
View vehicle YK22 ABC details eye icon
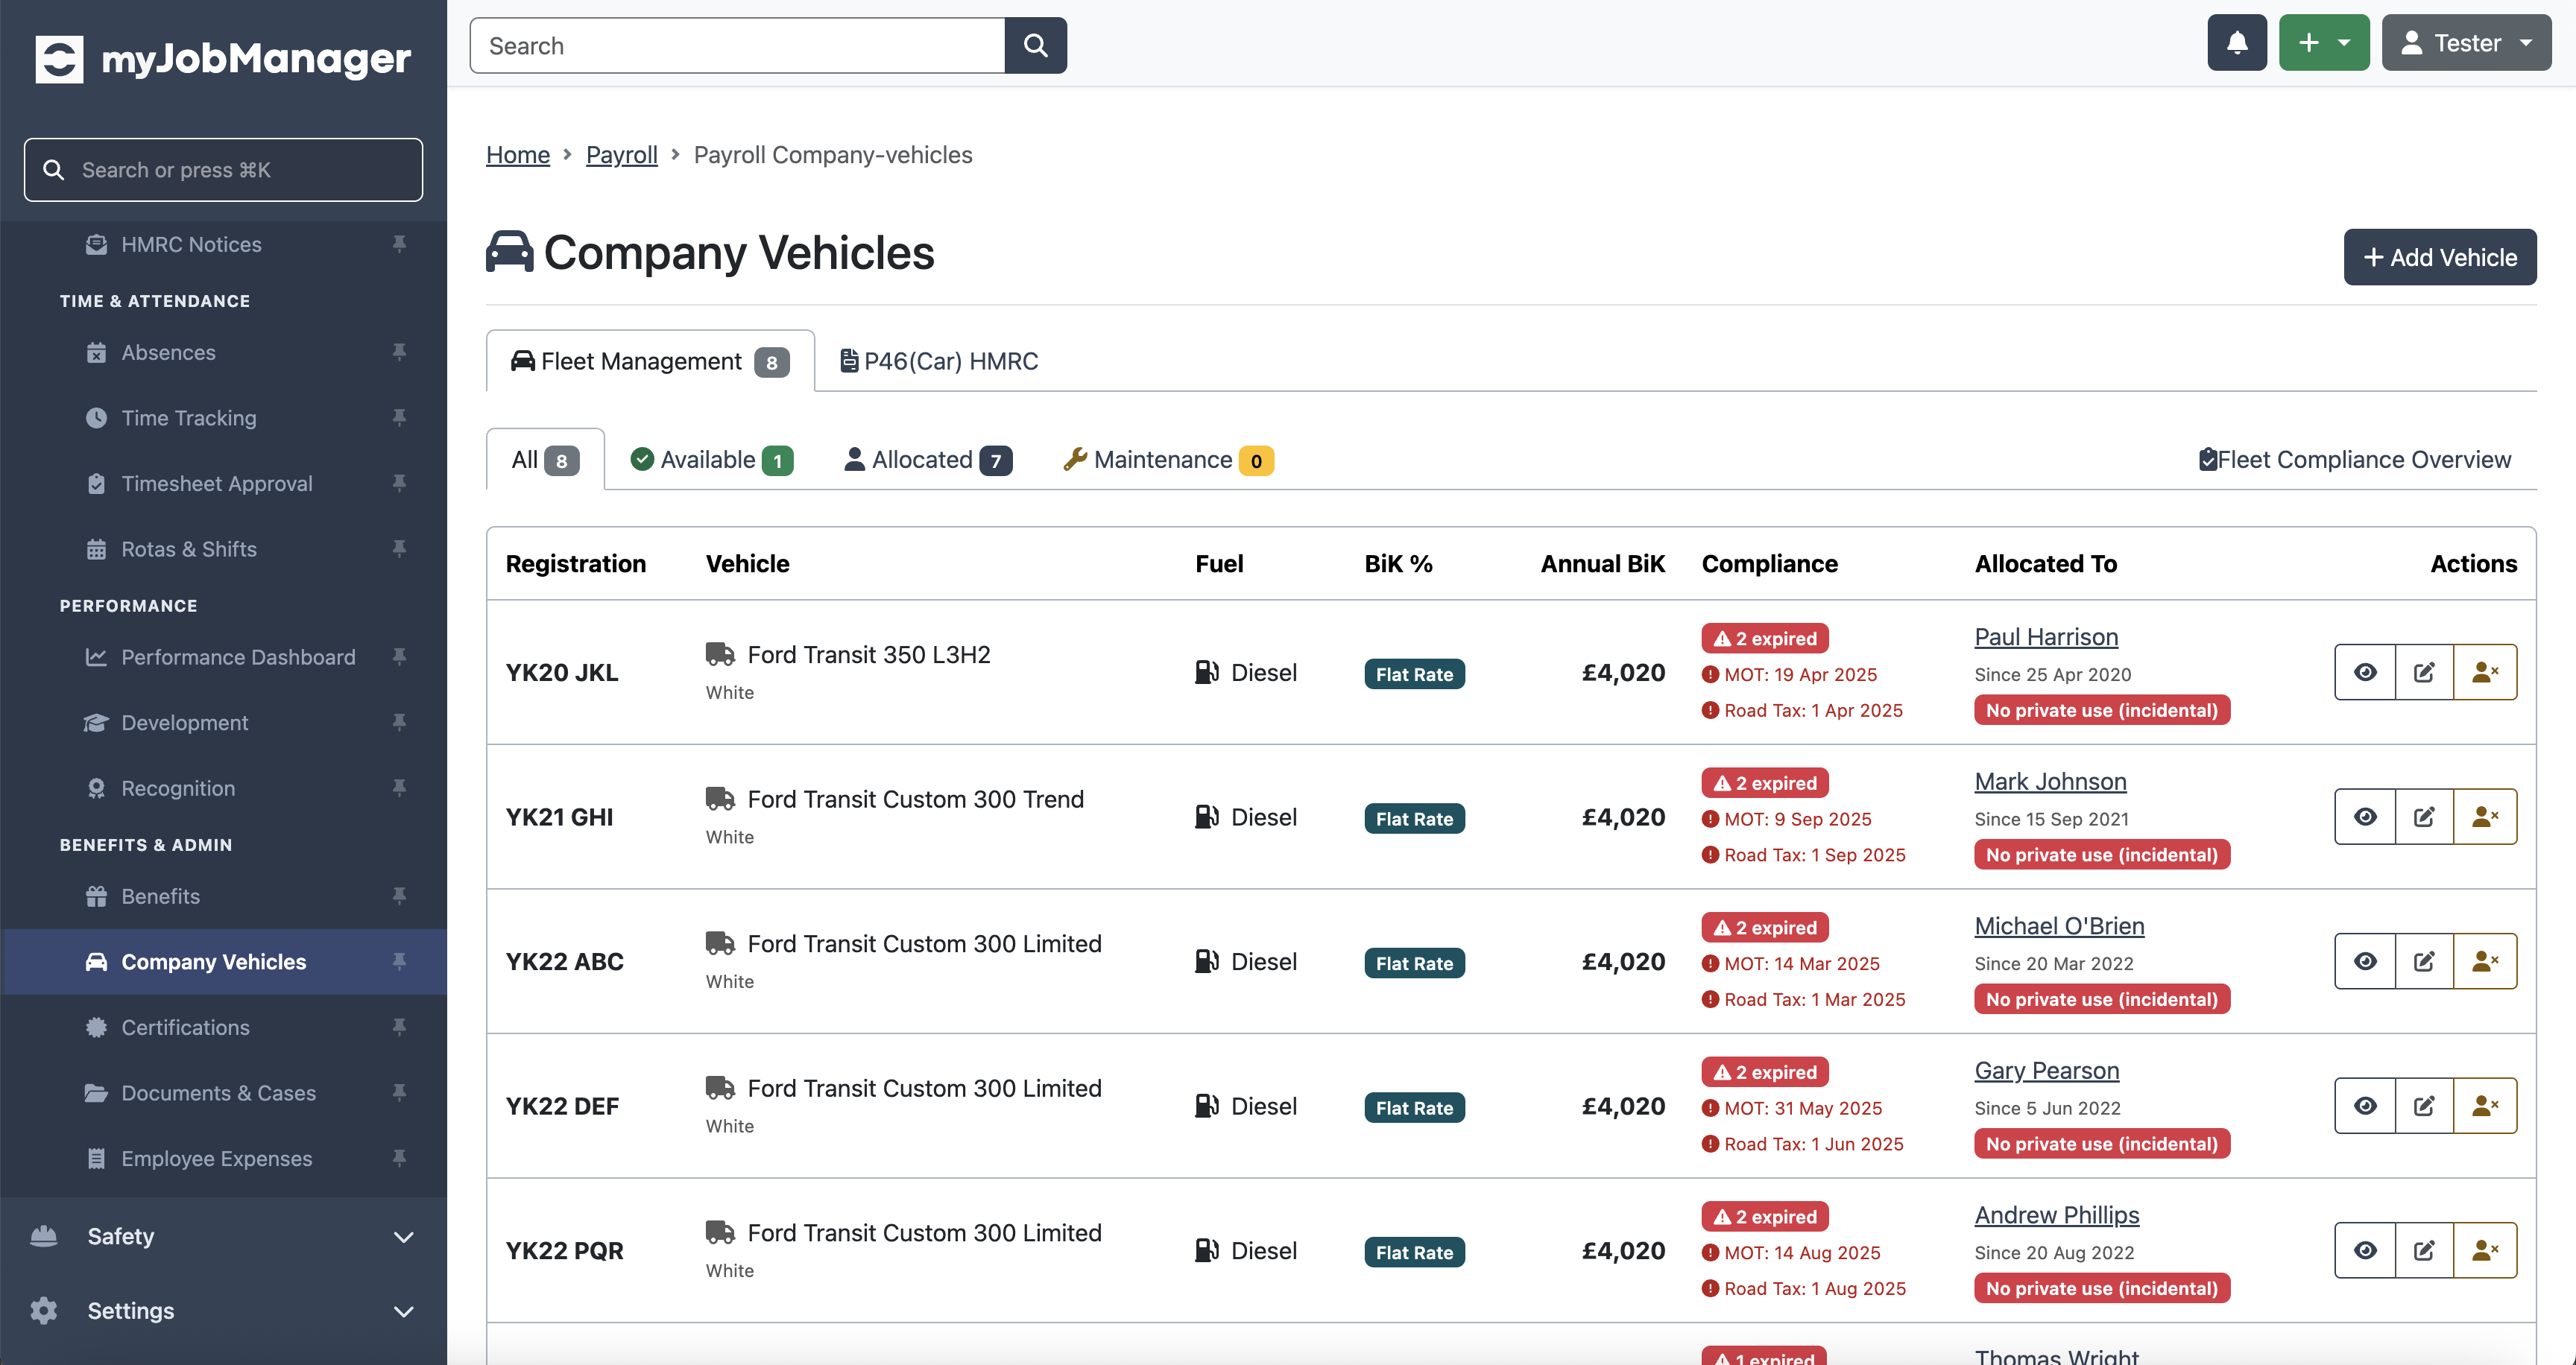[2365, 961]
